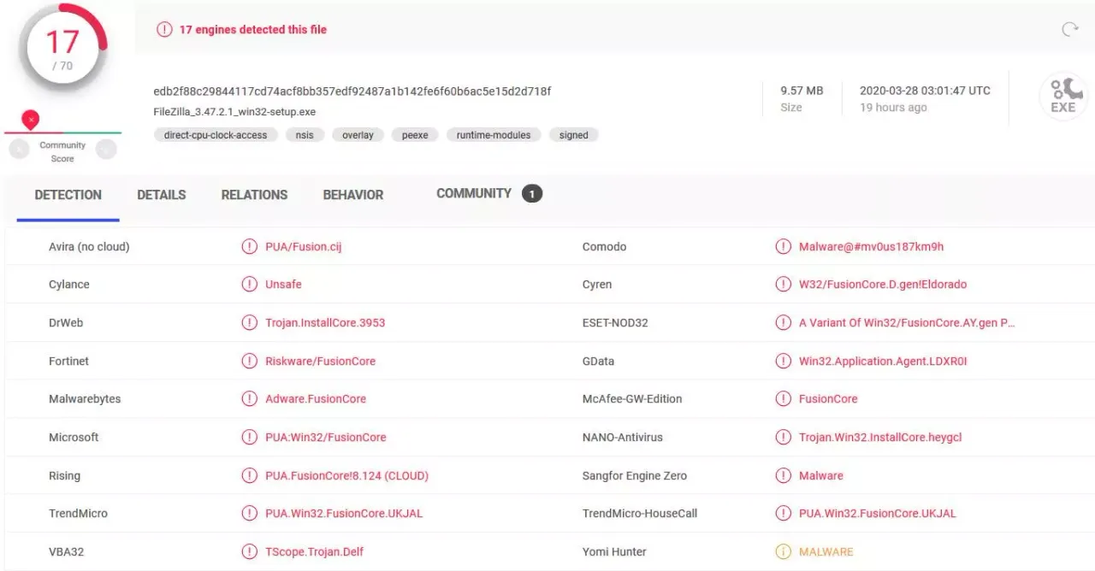Click '17 engines detected this file' text

pos(252,29)
